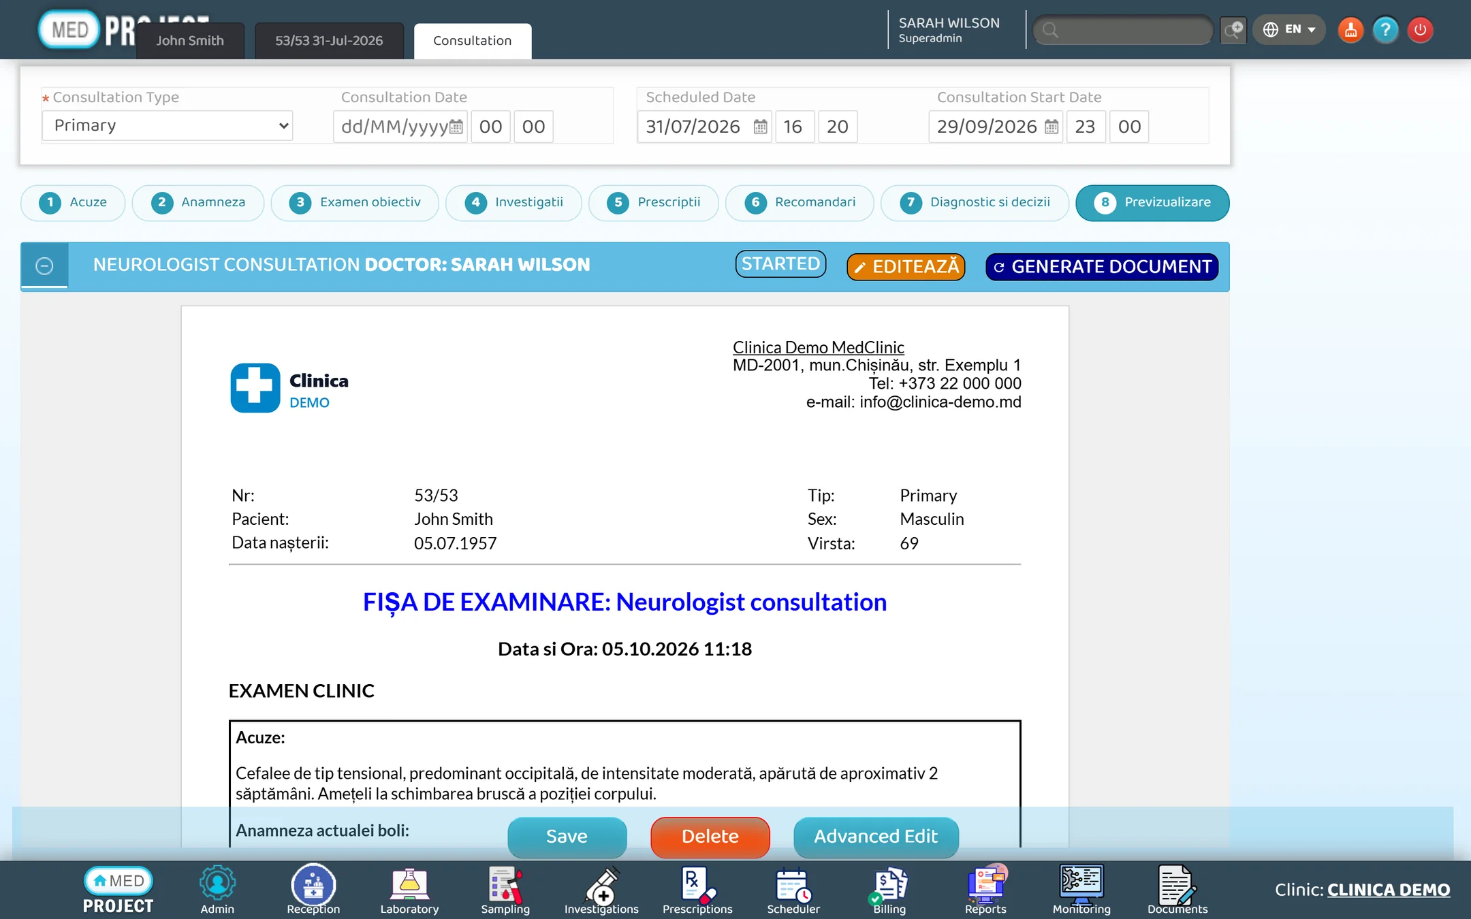Viewport: 1471px width, 919px height.
Task: Open Consultation Date calendar picker icon
Action: pos(456,127)
